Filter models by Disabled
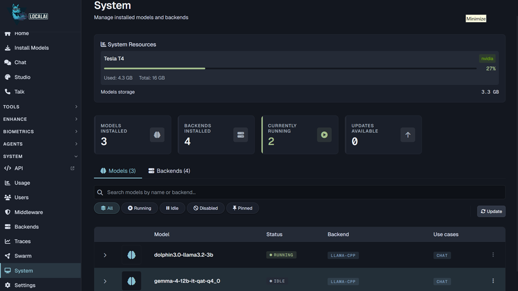Screen dimensions: 518x291 tap(206, 208)
